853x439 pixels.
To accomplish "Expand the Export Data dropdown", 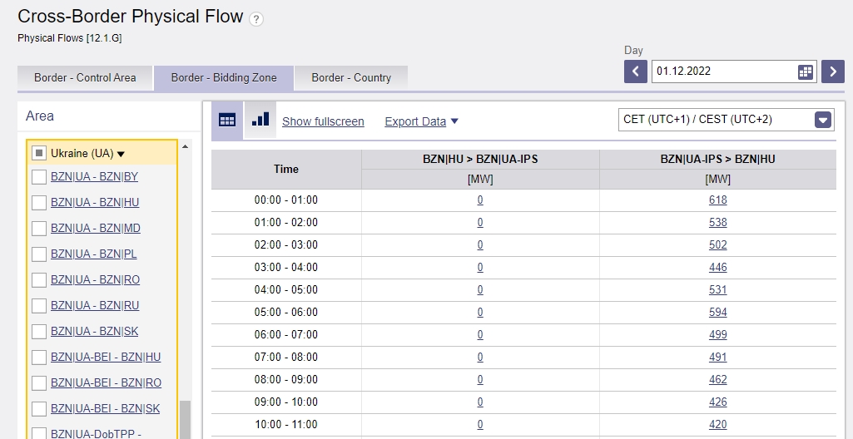I will pos(421,121).
